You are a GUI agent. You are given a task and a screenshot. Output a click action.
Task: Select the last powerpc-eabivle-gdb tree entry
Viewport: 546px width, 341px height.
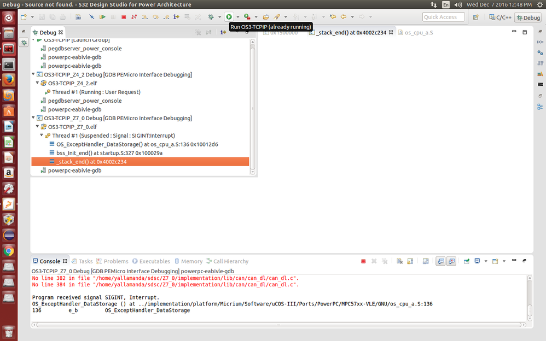click(74, 170)
